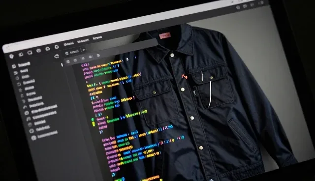Select the monitor-shaped toolbar icon
This screenshot has height=181, width=315.
click(30, 53)
